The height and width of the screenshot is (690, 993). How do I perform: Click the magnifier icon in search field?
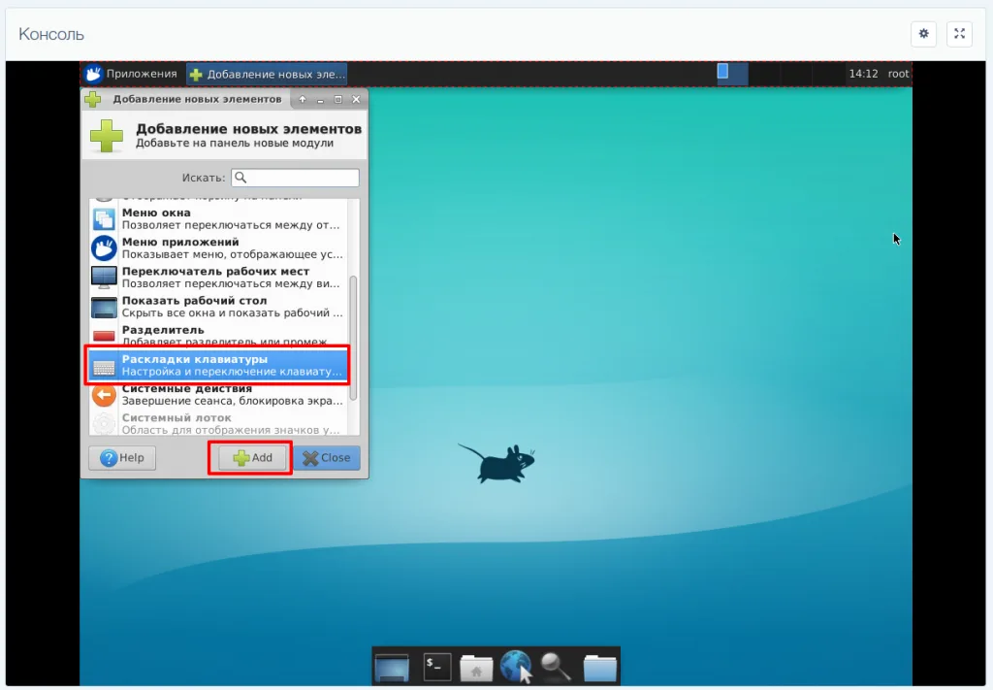pos(240,178)
